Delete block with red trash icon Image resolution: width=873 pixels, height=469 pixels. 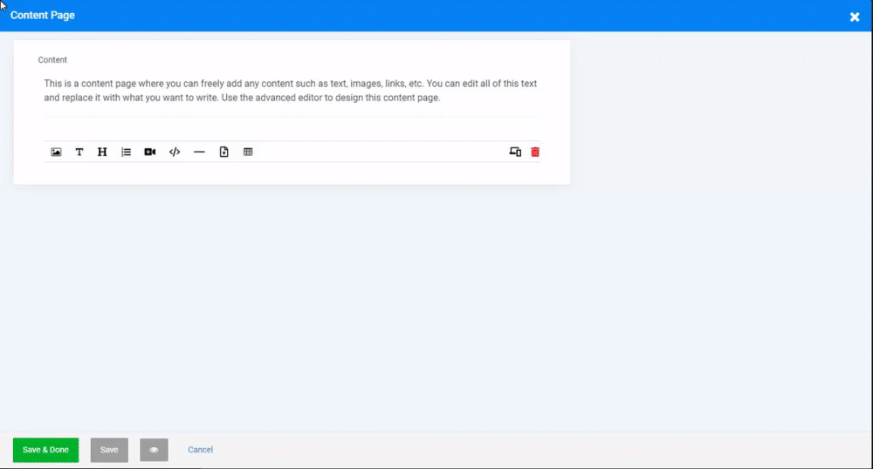coord(535,152)
